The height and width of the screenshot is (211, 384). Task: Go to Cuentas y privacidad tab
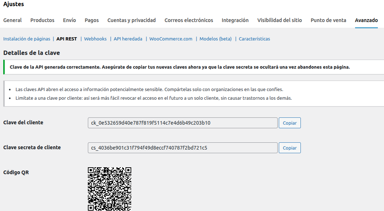[132, 20]
